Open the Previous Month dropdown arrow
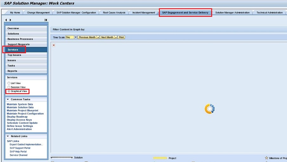 click(x=98, y=37)
